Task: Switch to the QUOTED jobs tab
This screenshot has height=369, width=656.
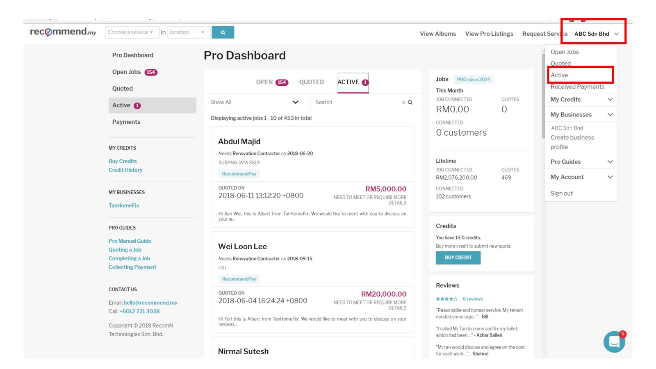Action: 312,82
